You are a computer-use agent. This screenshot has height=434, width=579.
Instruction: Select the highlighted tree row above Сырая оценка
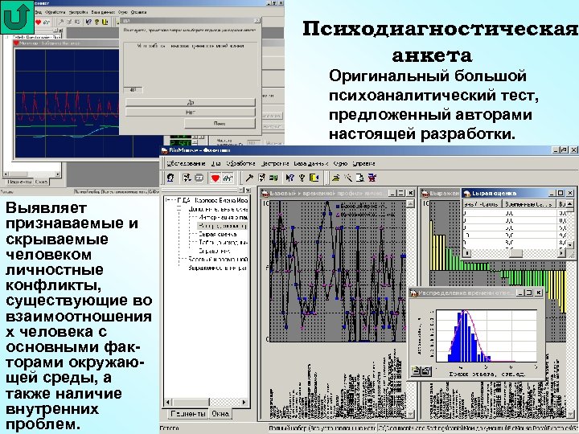click(222, 226)
